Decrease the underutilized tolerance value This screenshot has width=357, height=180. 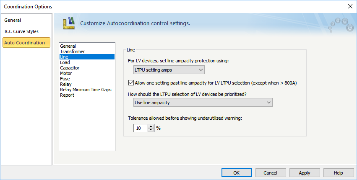(151, 130)
